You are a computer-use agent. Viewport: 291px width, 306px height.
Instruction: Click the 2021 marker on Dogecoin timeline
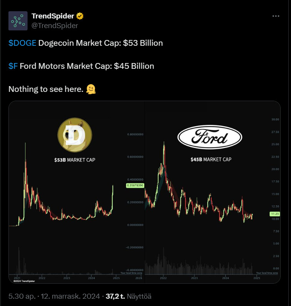17,278
